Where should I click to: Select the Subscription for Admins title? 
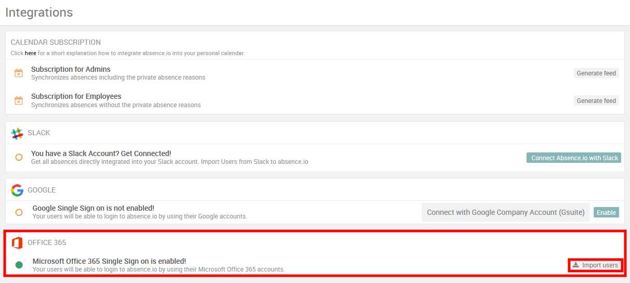[x=71, y=69]
